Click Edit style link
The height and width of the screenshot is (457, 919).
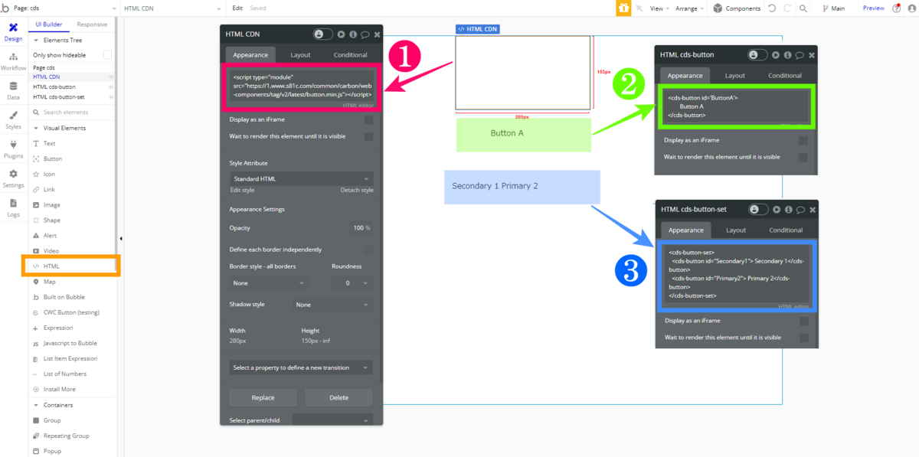(x=242, y=190)
